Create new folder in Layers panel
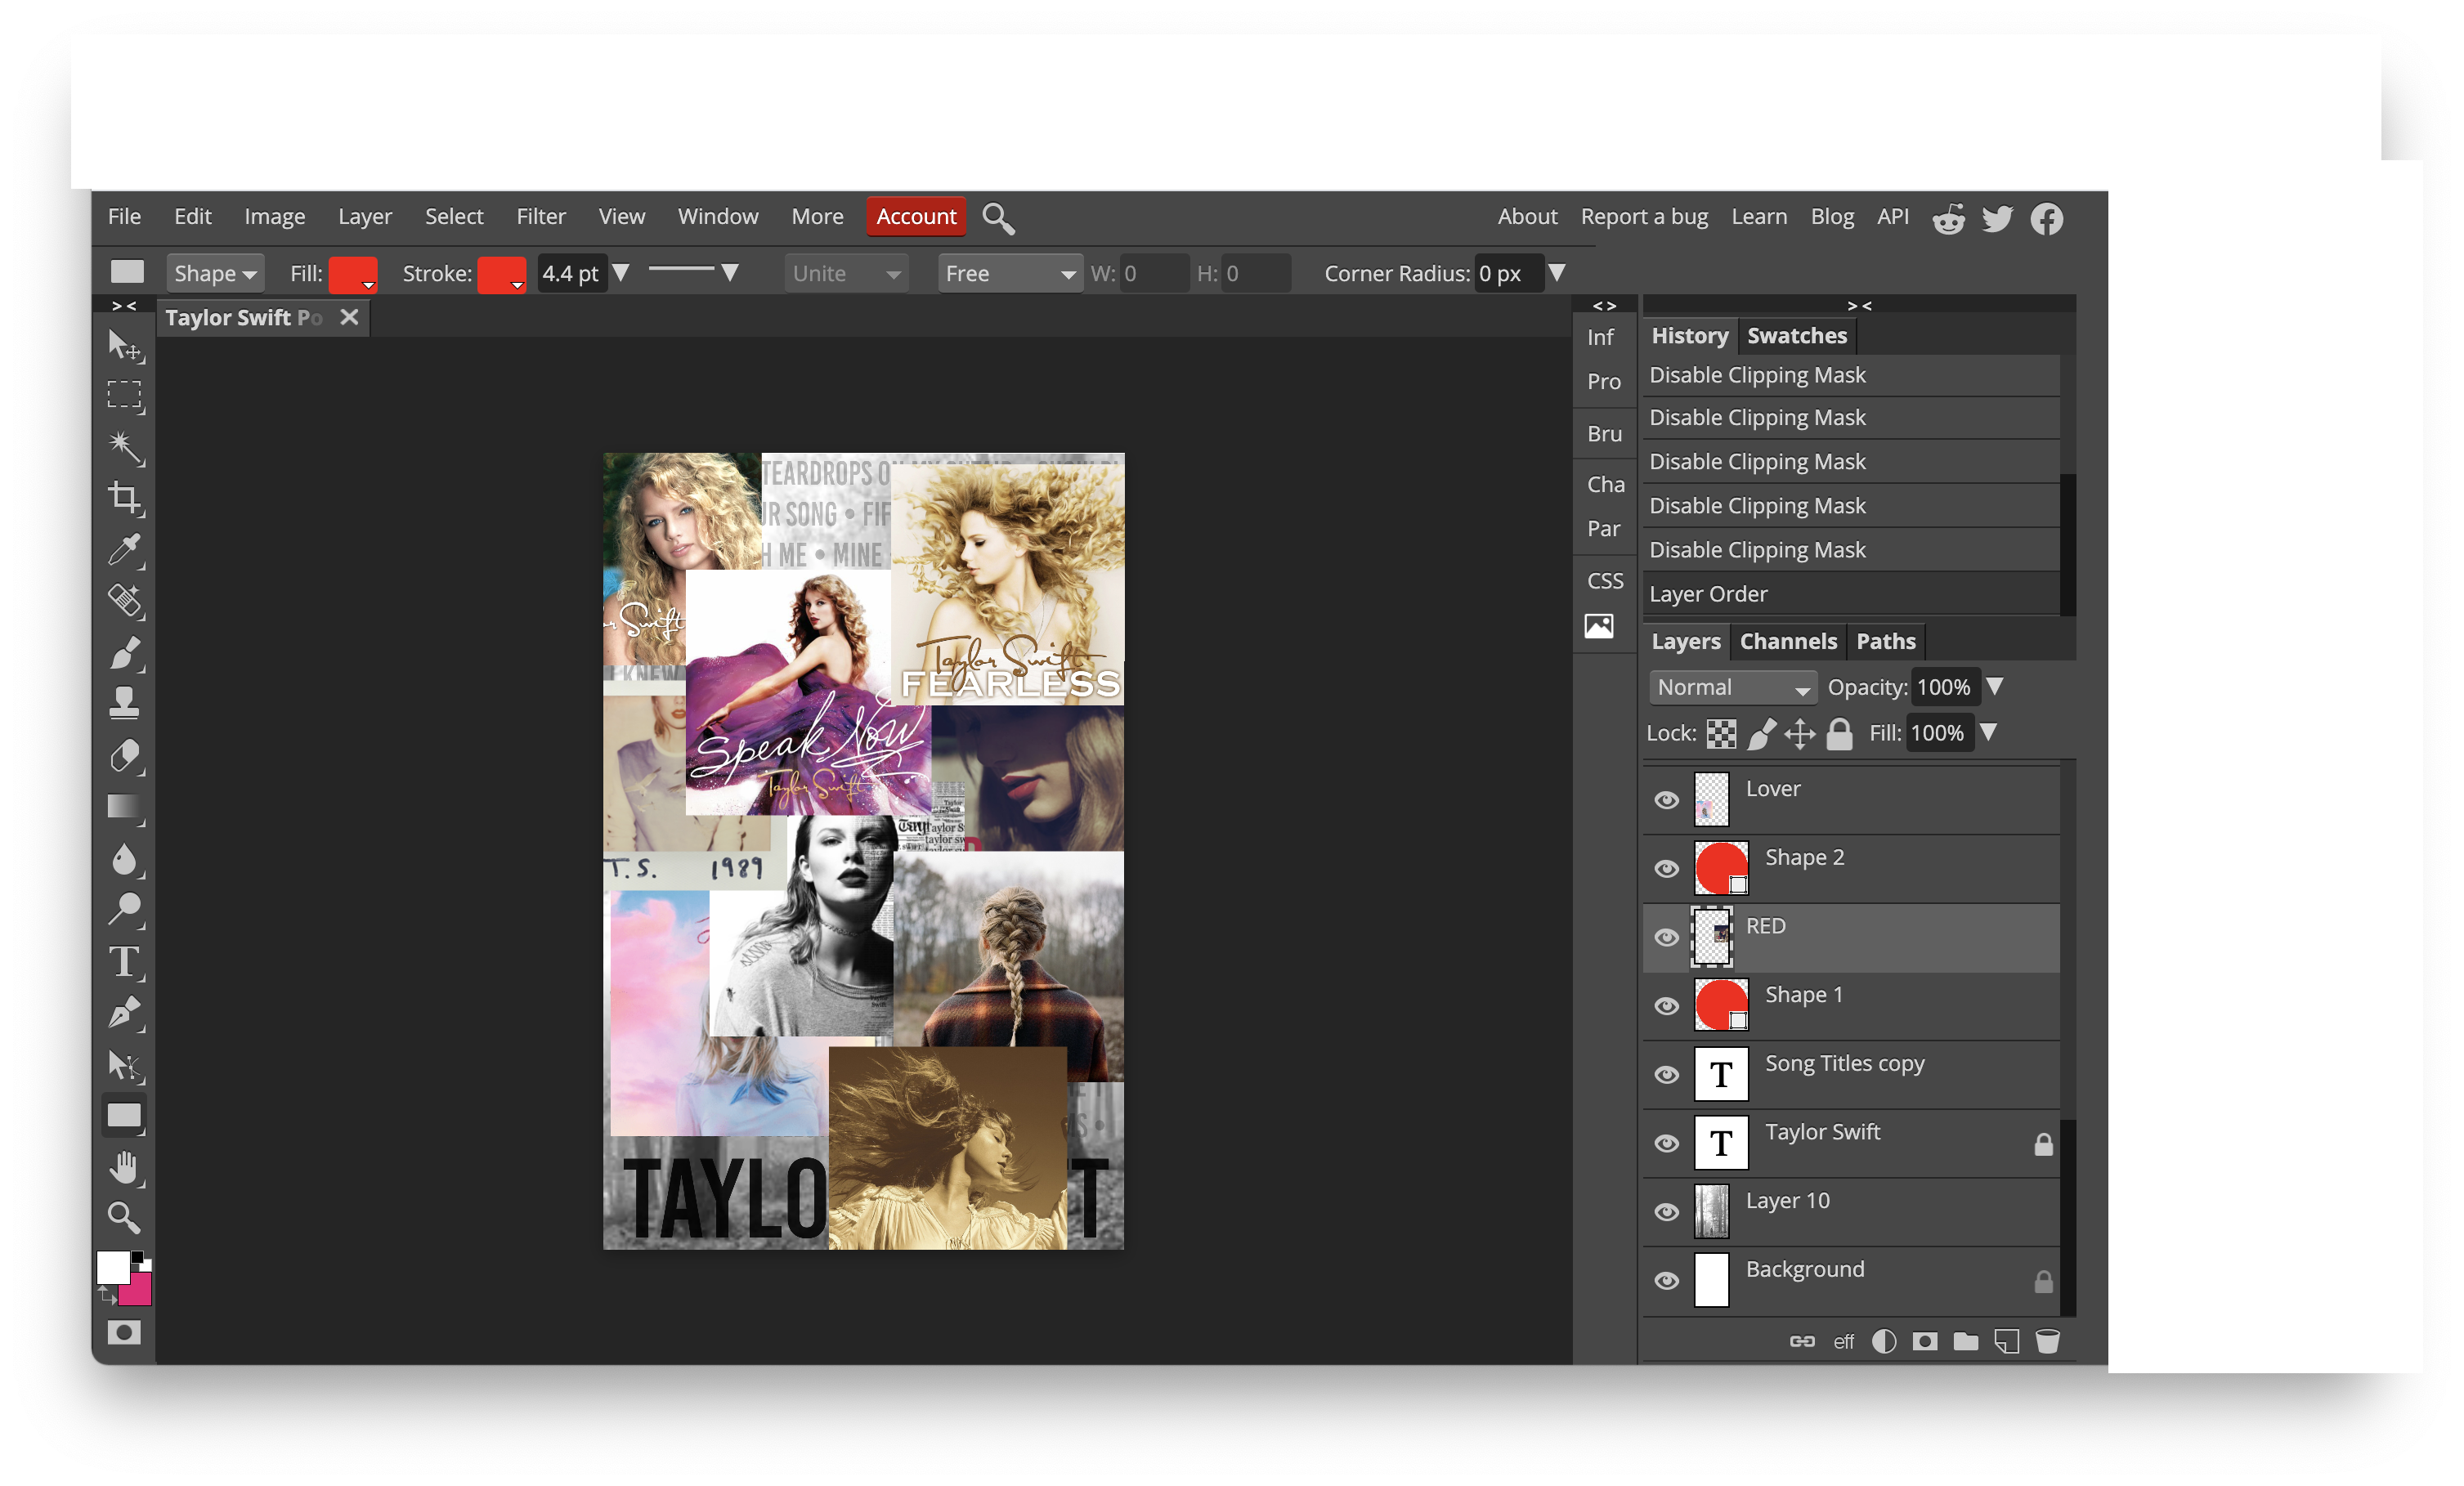This screenshot has height=1486, width=2464. pyautogui.click(x=1966, y=1342)
